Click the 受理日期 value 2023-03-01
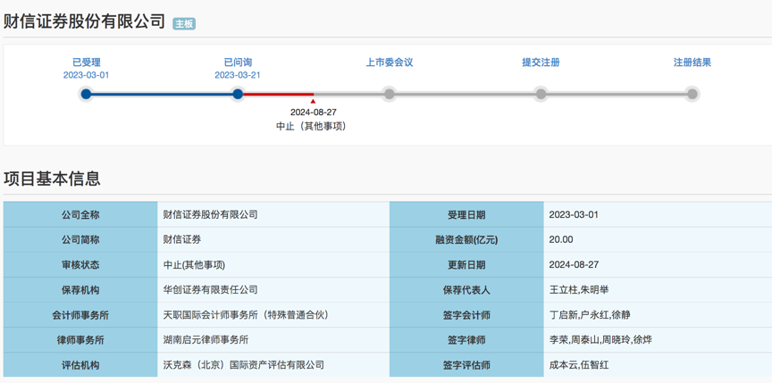Image resolution: width=772 pixels, height=383 pixels. pyautogui.click(x=574, y=214)
